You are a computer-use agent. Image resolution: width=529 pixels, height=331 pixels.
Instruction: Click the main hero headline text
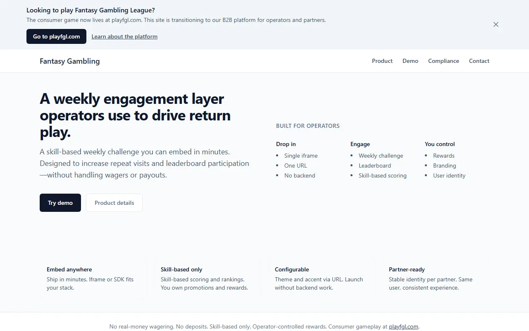(x=135, y=115)
